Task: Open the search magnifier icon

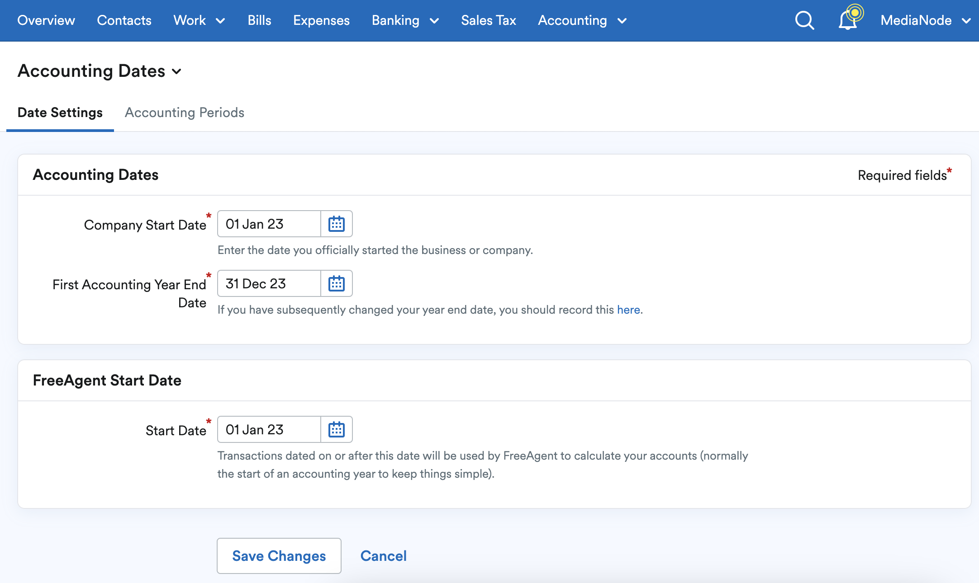Action: pyautogui.click(x=804, y=20)
